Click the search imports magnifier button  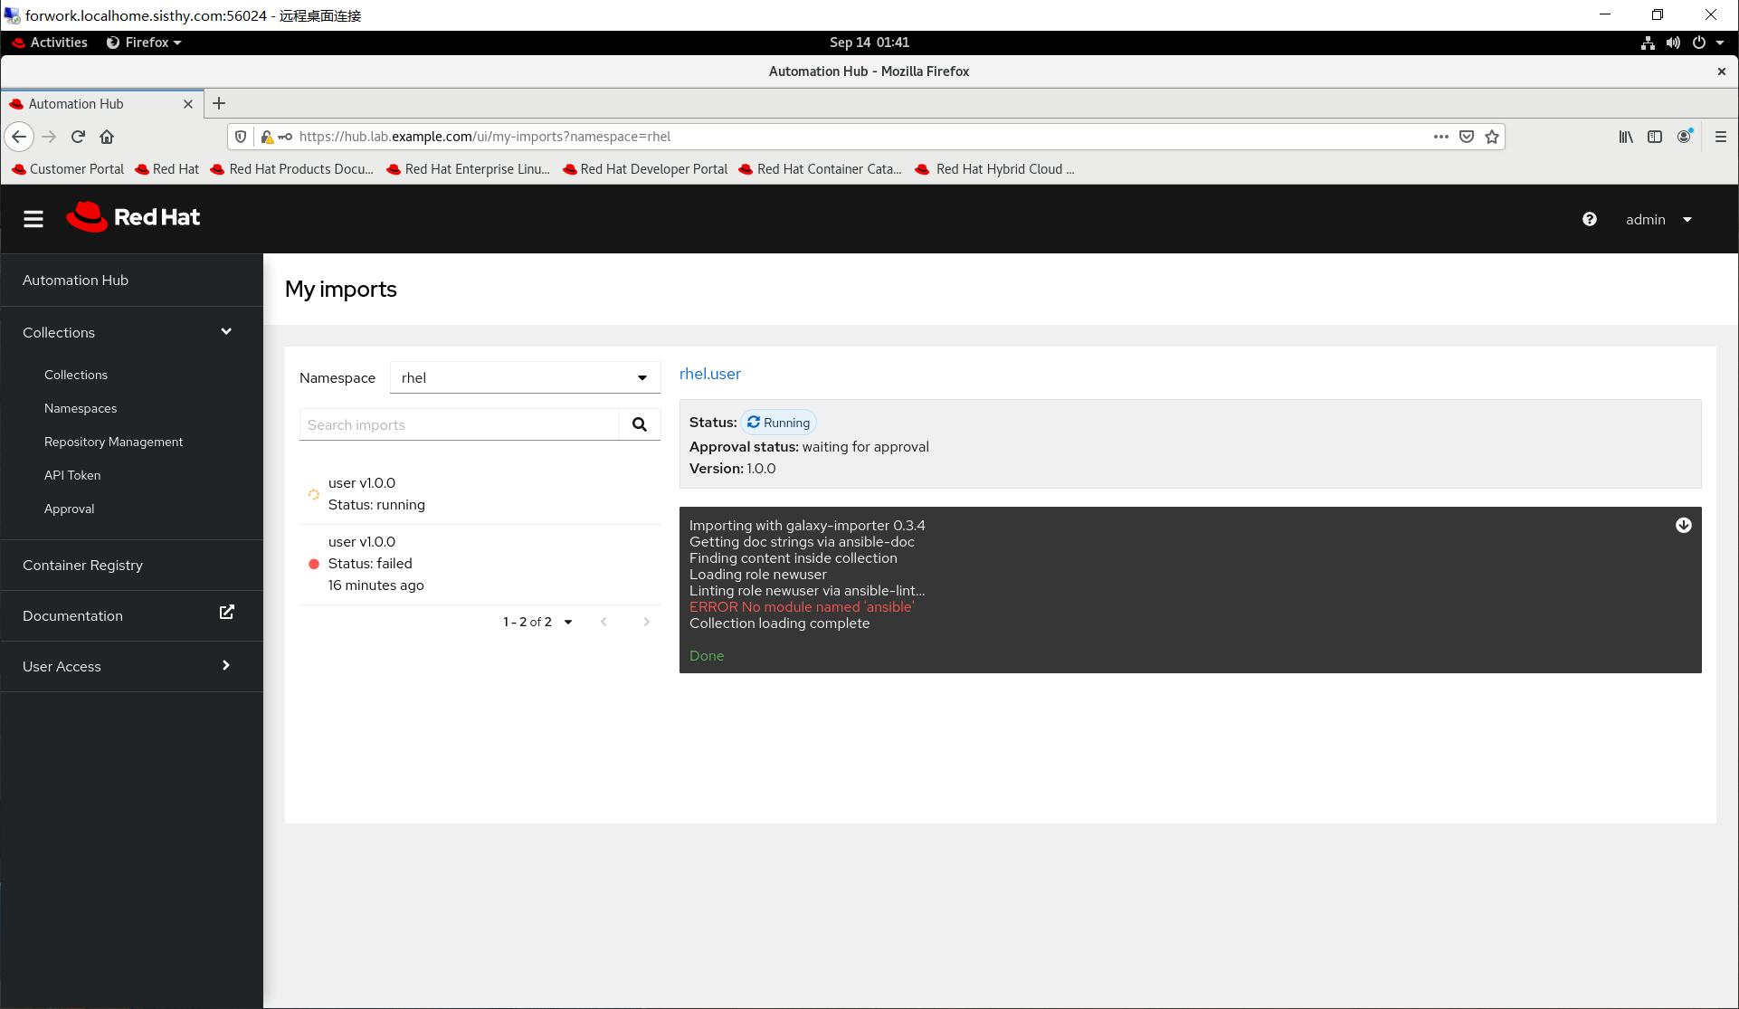(639, 424)
